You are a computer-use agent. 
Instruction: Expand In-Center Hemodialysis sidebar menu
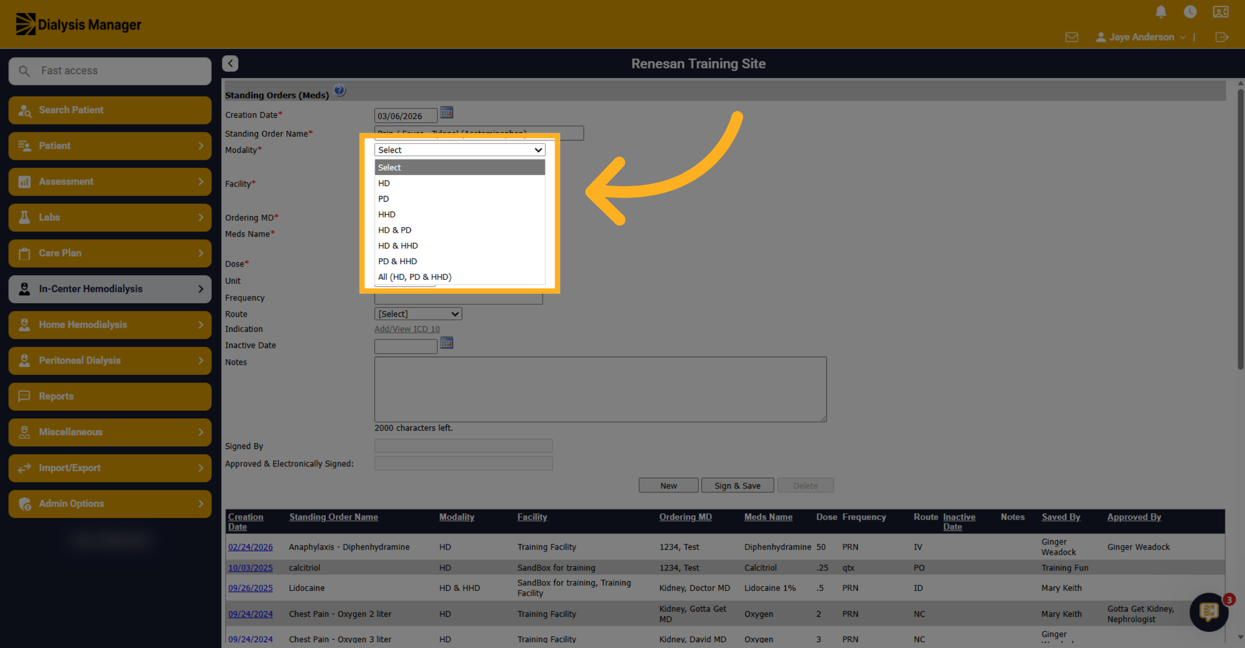point(110,289)
